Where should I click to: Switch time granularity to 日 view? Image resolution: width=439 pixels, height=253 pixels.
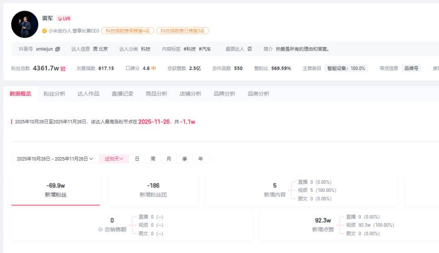tap(137, 159)
